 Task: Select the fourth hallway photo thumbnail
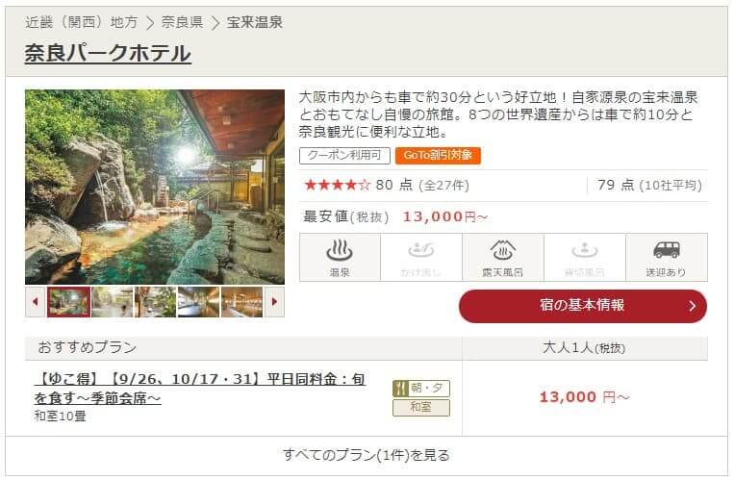pos(198,302)
